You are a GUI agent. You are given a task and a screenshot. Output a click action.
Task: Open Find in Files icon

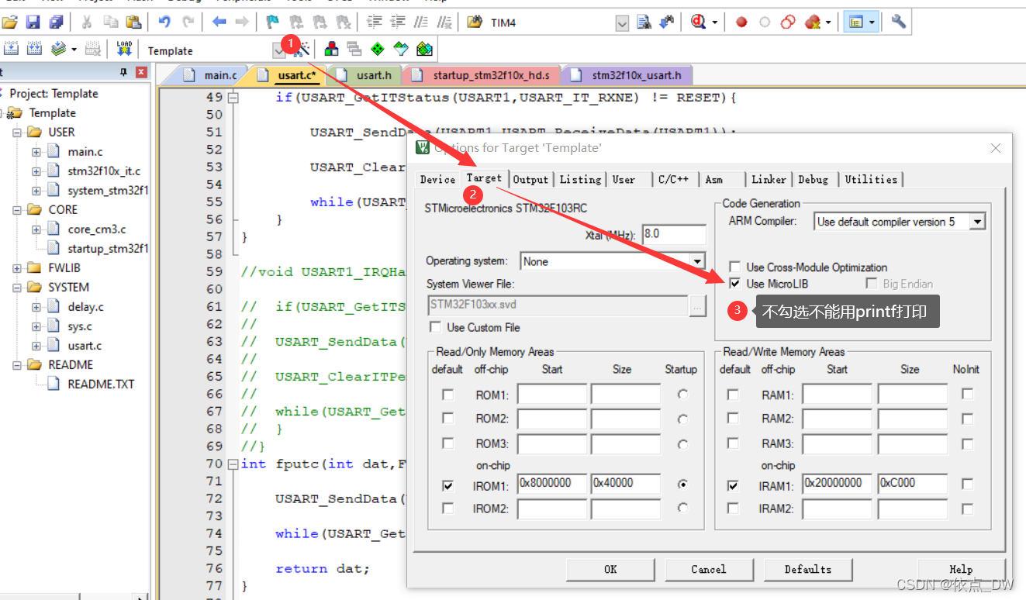point(475,22)
